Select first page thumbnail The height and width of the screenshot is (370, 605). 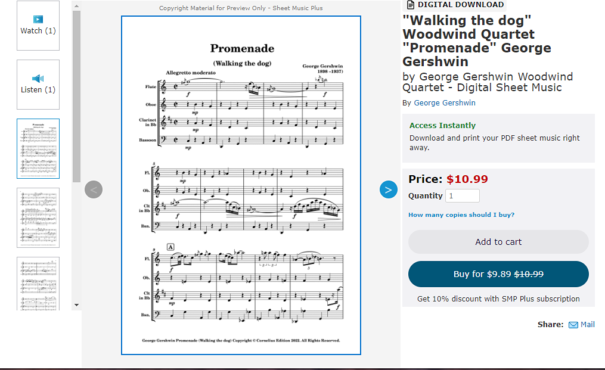coord(38,148)
